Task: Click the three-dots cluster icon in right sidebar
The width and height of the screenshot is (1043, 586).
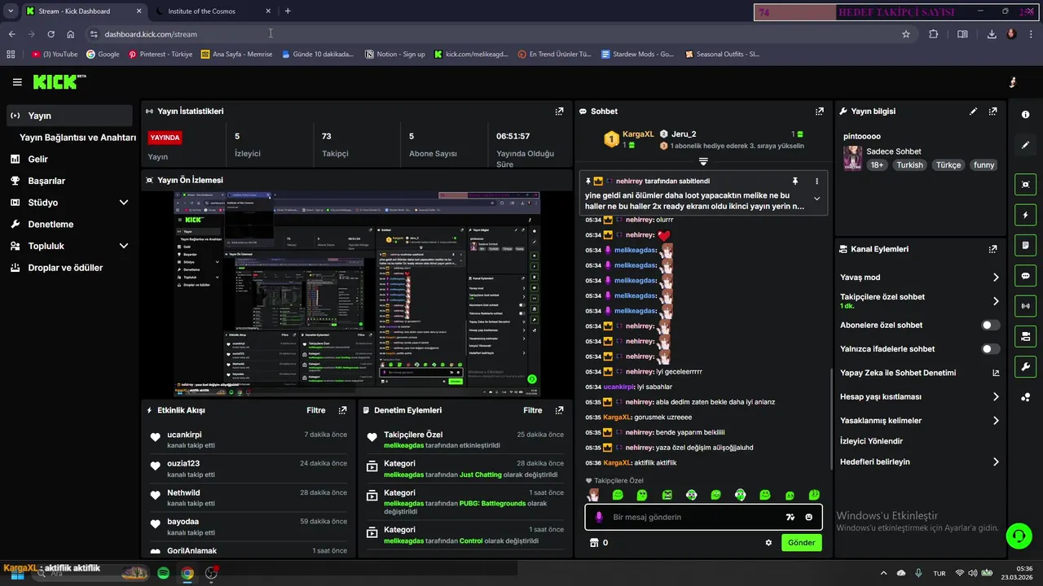Action: click(1025, 397)
